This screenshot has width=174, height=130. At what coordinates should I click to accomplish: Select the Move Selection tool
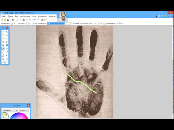point(7,35)
